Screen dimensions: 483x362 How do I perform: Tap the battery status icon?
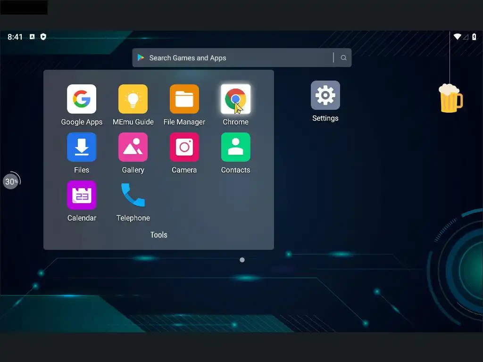474,37
